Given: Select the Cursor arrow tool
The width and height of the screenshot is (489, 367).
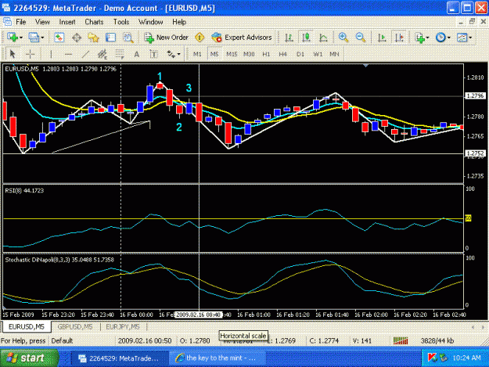Looking at the screenshot, I should click(x=13, y=54).
